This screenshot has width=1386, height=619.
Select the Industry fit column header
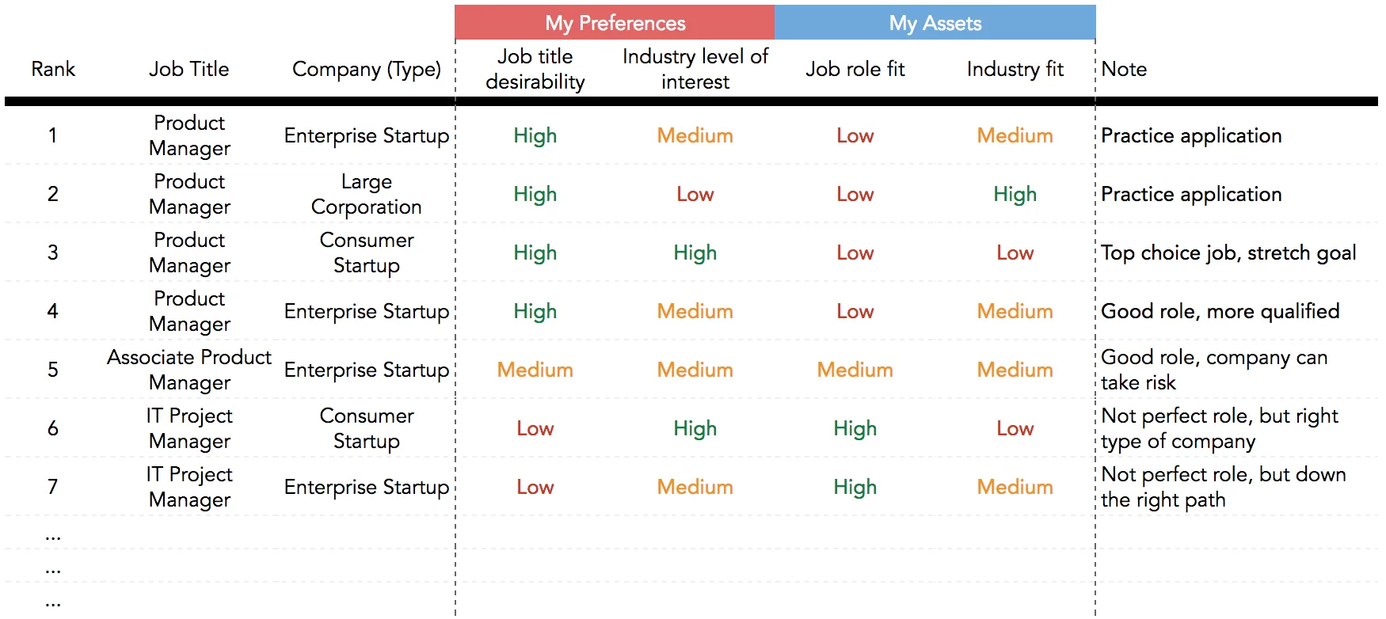pos(1015,70)
